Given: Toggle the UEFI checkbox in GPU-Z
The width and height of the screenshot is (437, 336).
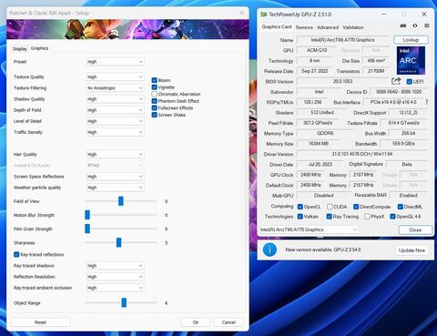Looking at the screenshot, I should (x=410, y=82).
